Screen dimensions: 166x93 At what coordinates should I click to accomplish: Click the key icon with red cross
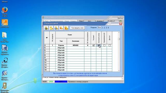(61, 28)
